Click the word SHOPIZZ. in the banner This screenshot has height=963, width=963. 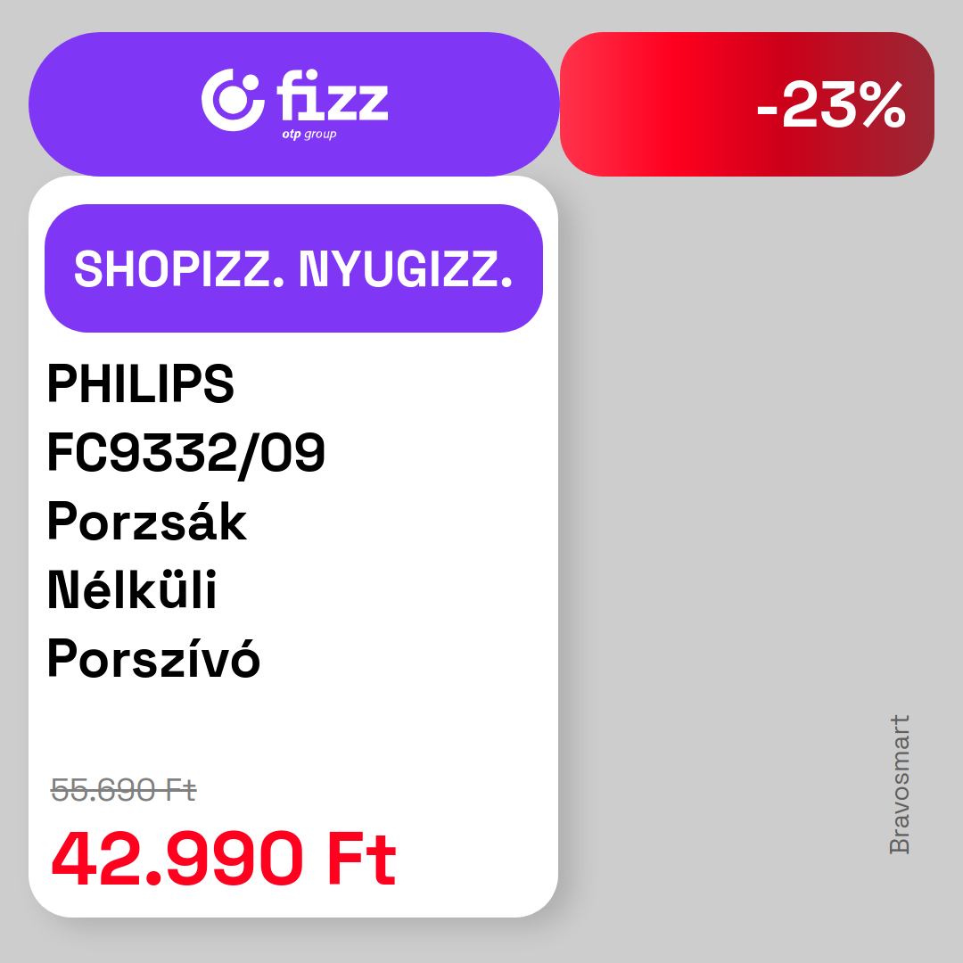(x=179, y=269)
